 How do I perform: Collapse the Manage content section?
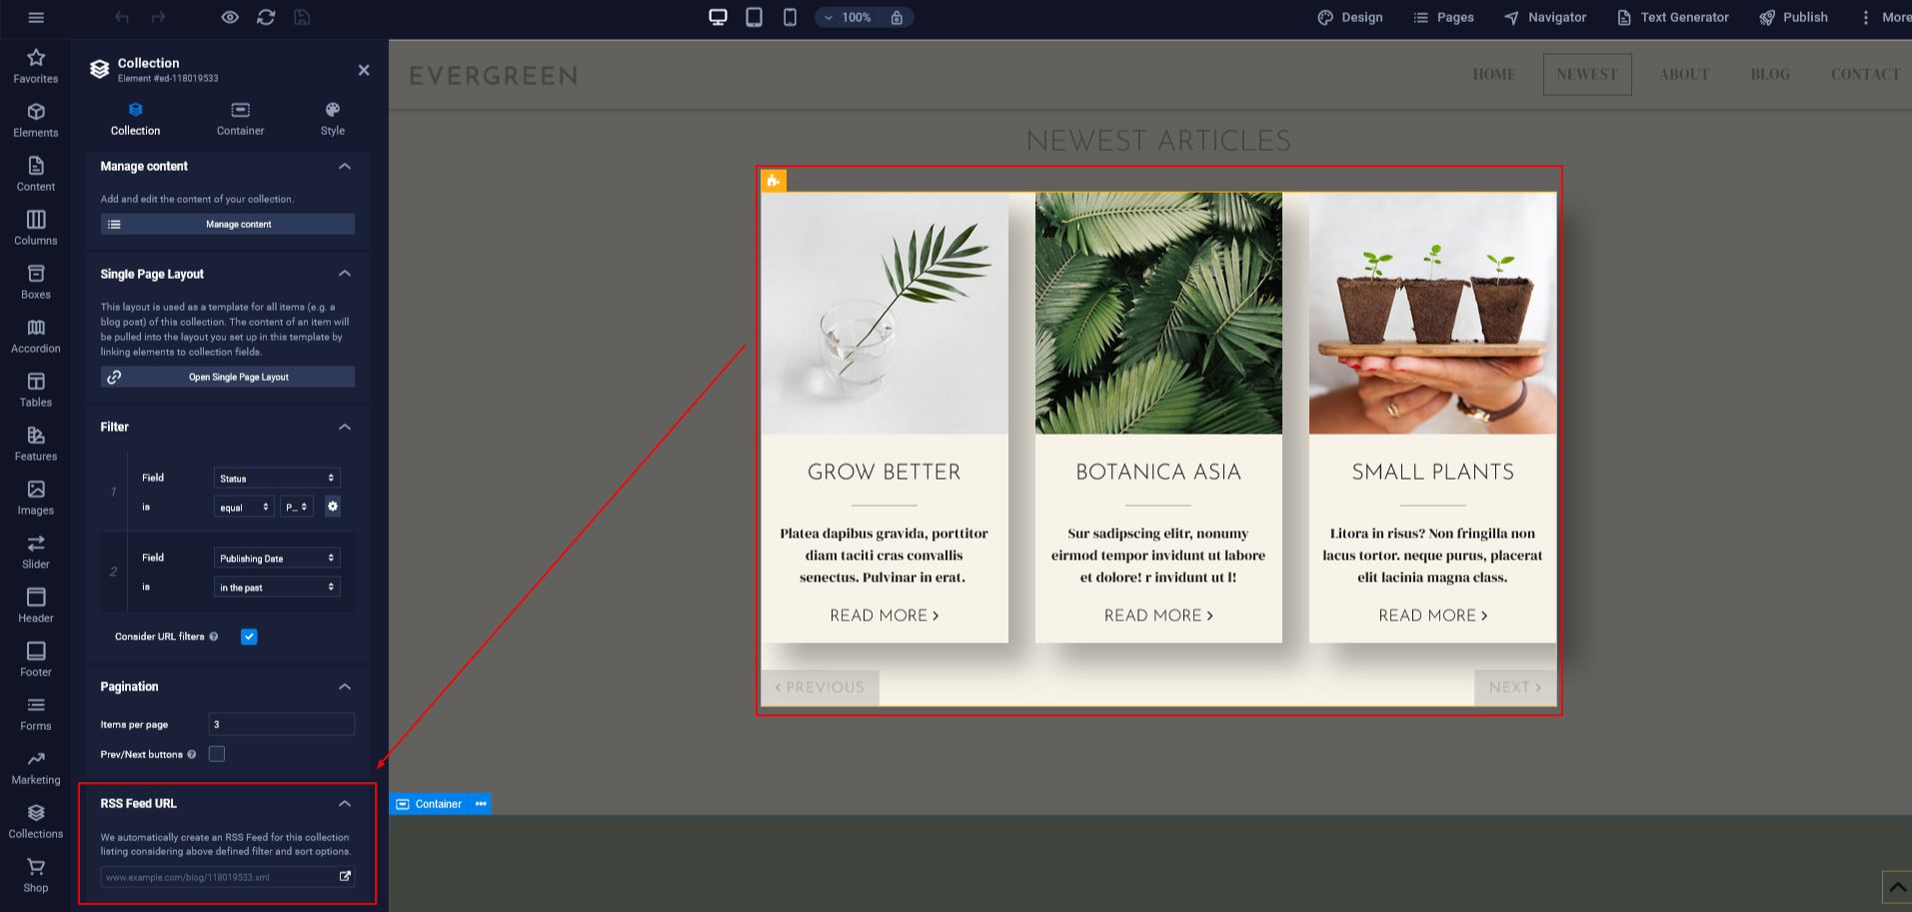point(345,166)
